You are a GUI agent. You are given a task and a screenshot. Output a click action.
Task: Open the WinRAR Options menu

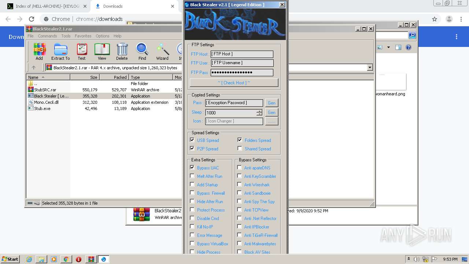pyautogui.click(x=103, y=36)
